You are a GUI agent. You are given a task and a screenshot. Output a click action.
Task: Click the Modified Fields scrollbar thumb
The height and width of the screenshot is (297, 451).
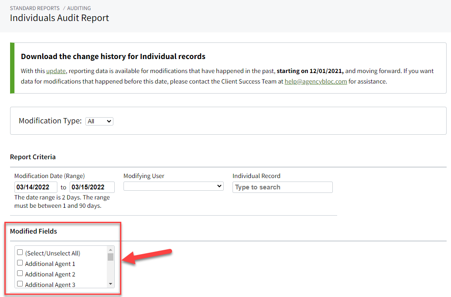coord(110,257)
